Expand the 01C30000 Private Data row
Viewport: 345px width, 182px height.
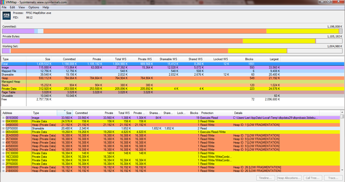point(4,153)
